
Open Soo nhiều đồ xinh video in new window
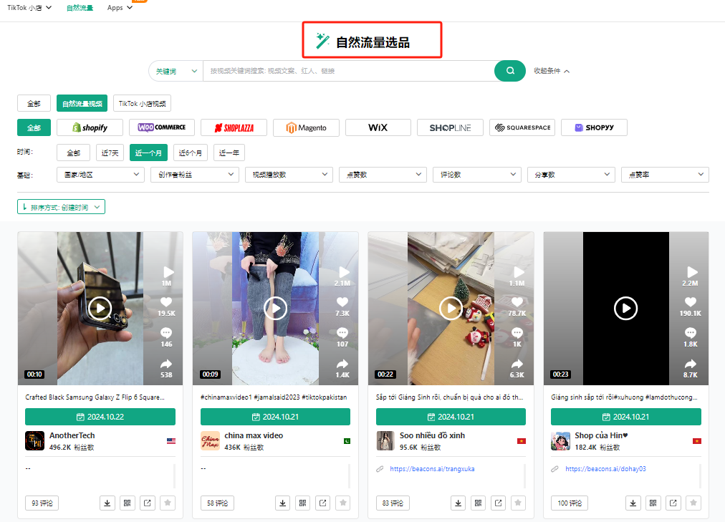[x=498, y=503]
